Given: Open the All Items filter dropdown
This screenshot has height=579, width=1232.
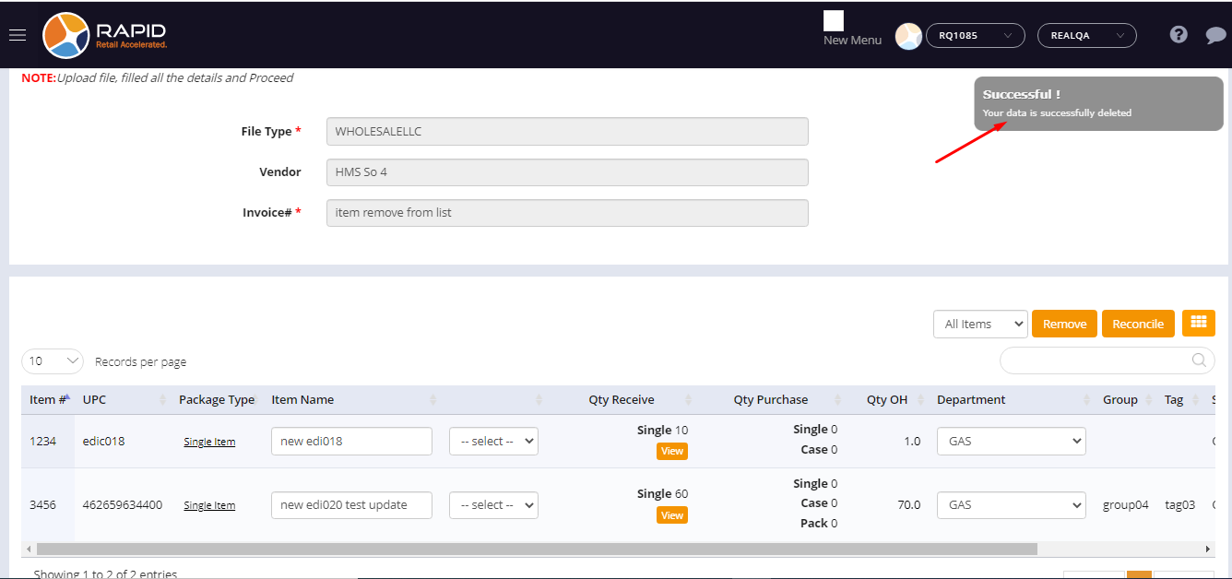Looking at the screenshot, I should [979, 324].
